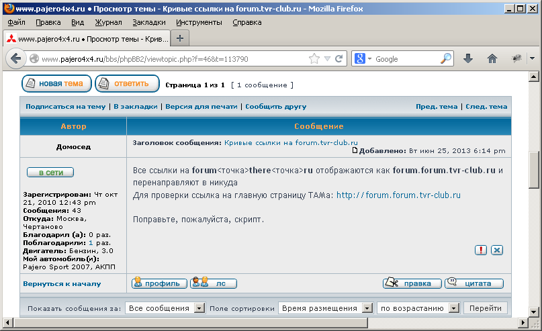The image size is (542, 331).
Task: Go back with the browser back arrow
Action: pos(15,58)
